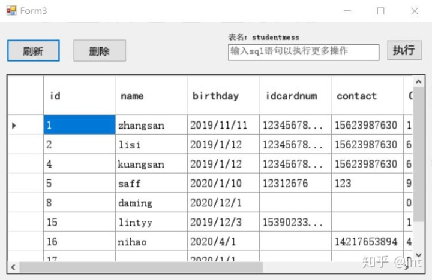Select the row header with arrow indicator
Image resolution: width=432 pixels, height=280 pixels.
tap(26, 125)
